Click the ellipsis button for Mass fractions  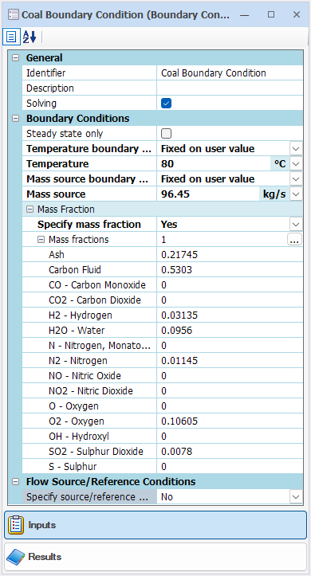pos(294,240)
